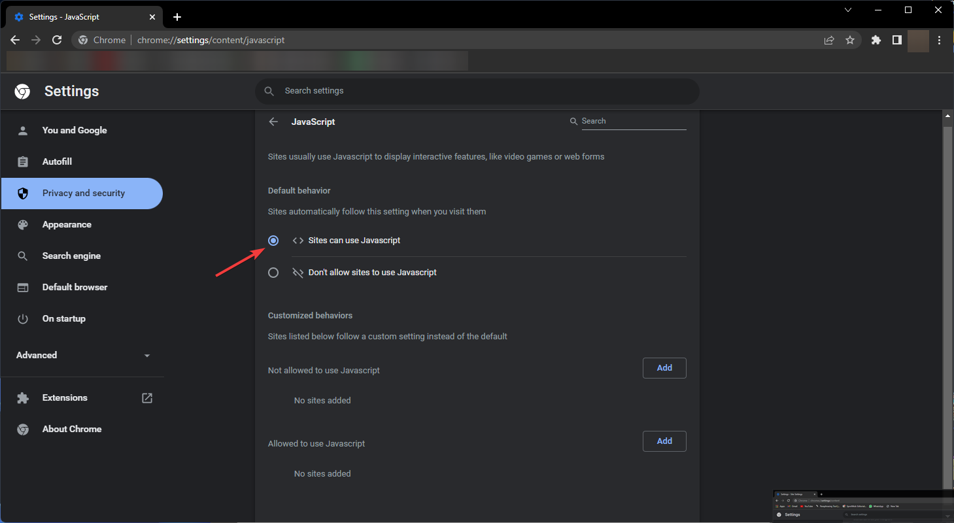This screenshot has height=523, width=954.
Task: Open Chrome's three-dot menu
Action: pos(939,40)
